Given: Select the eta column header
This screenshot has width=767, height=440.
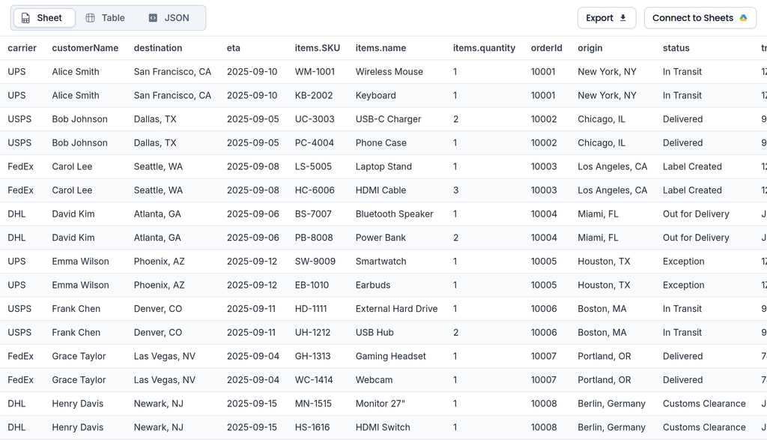Looking at the screenshot, I should pos(234,48).
